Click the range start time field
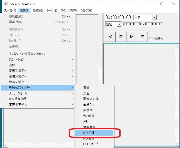180x148 pixels. (132, 24)
